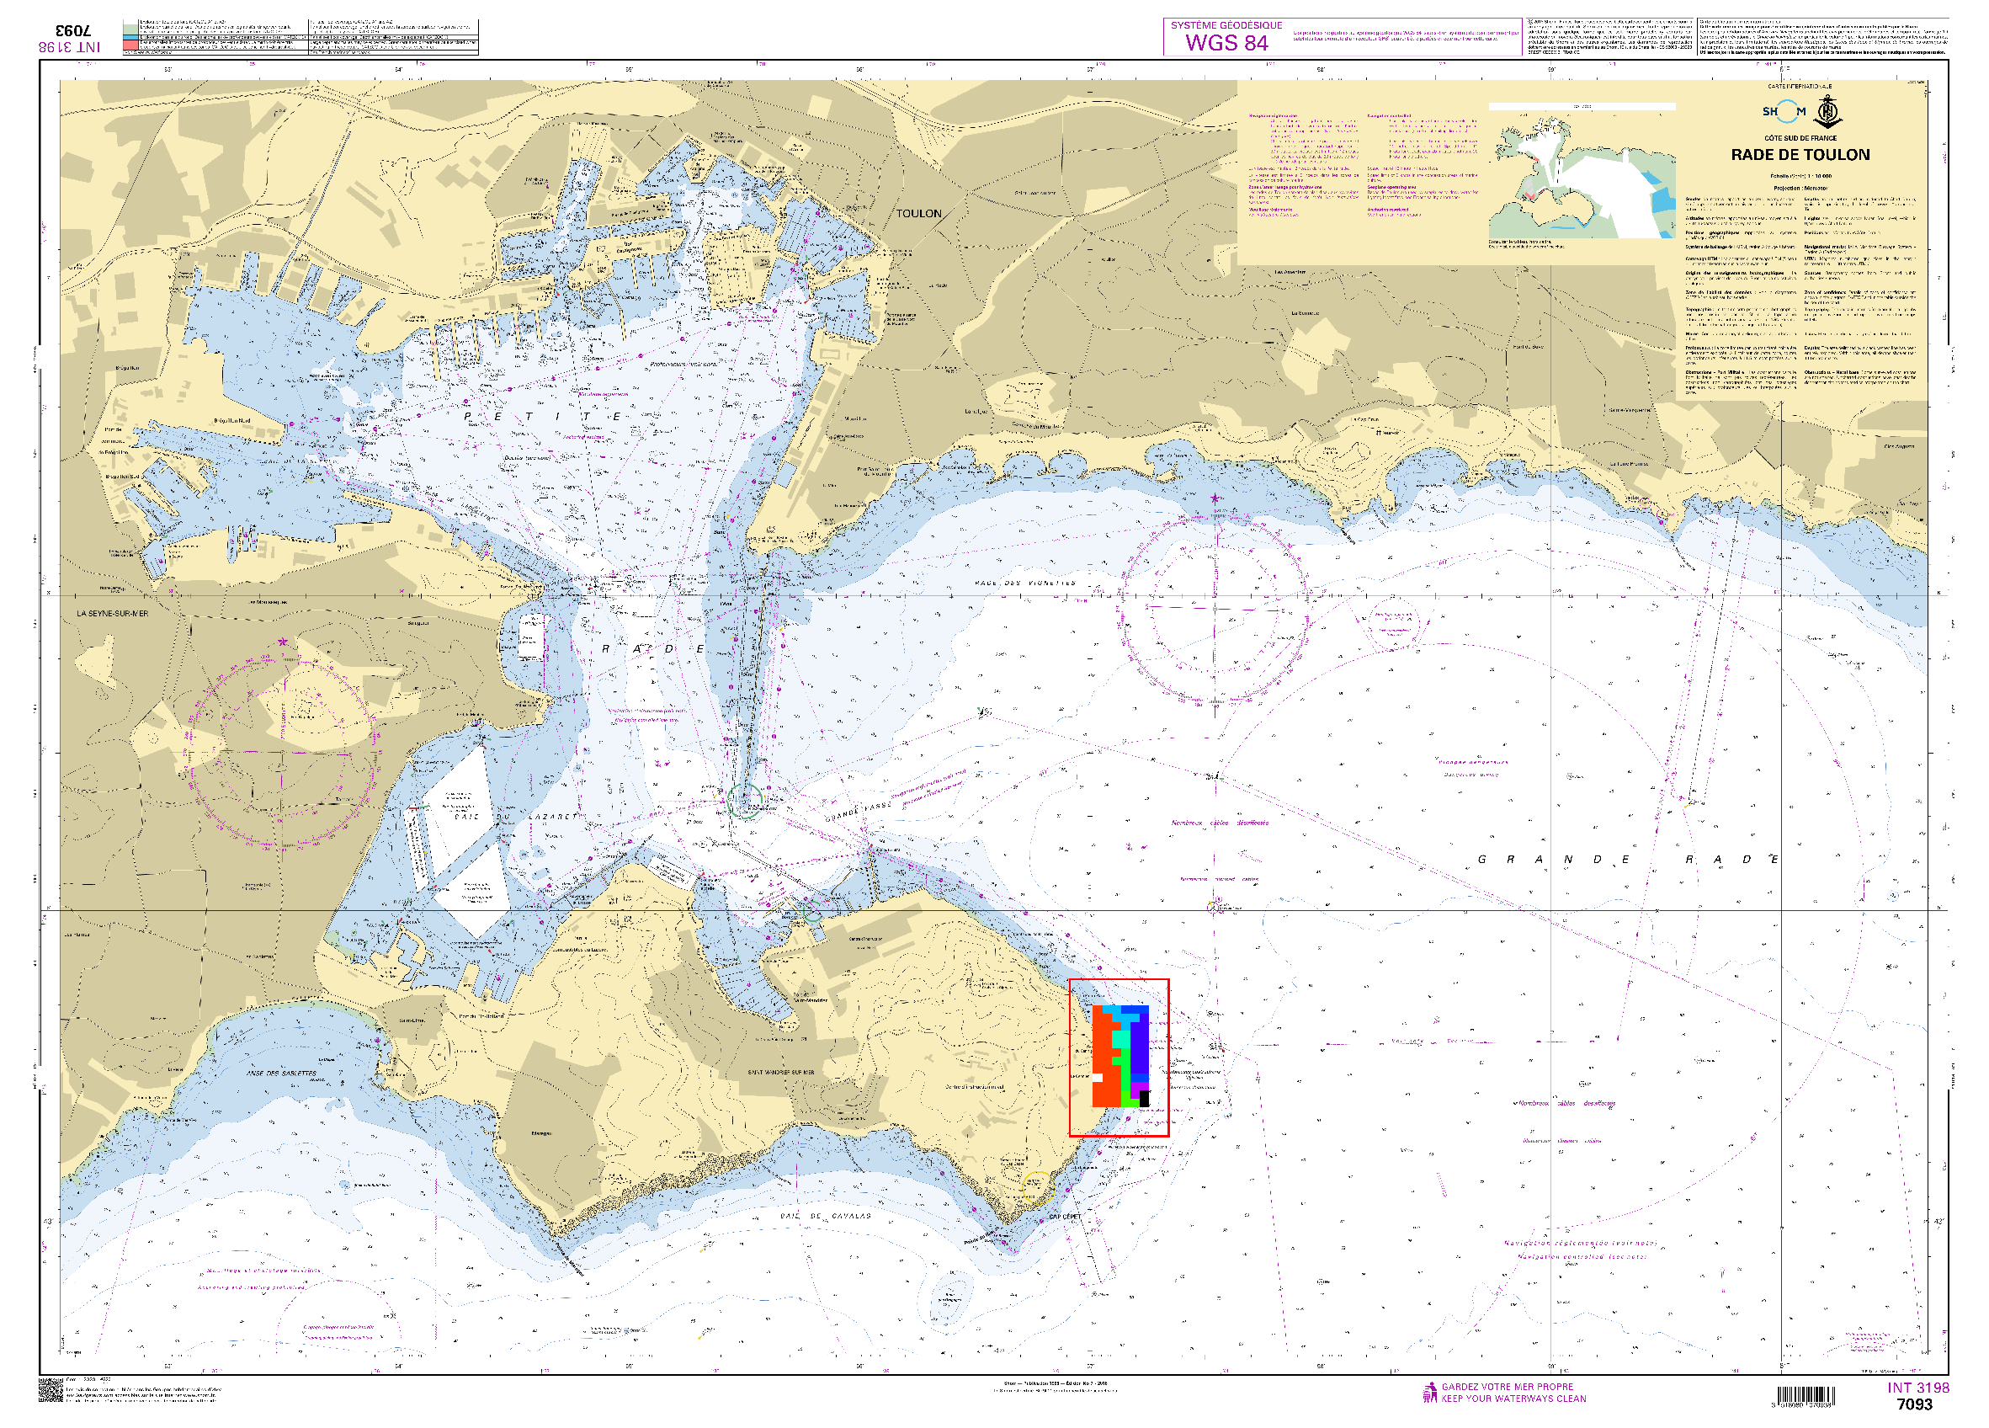Click the green circle at the jetty end
Viewport: 1989px width, 1428px height.
744,801
